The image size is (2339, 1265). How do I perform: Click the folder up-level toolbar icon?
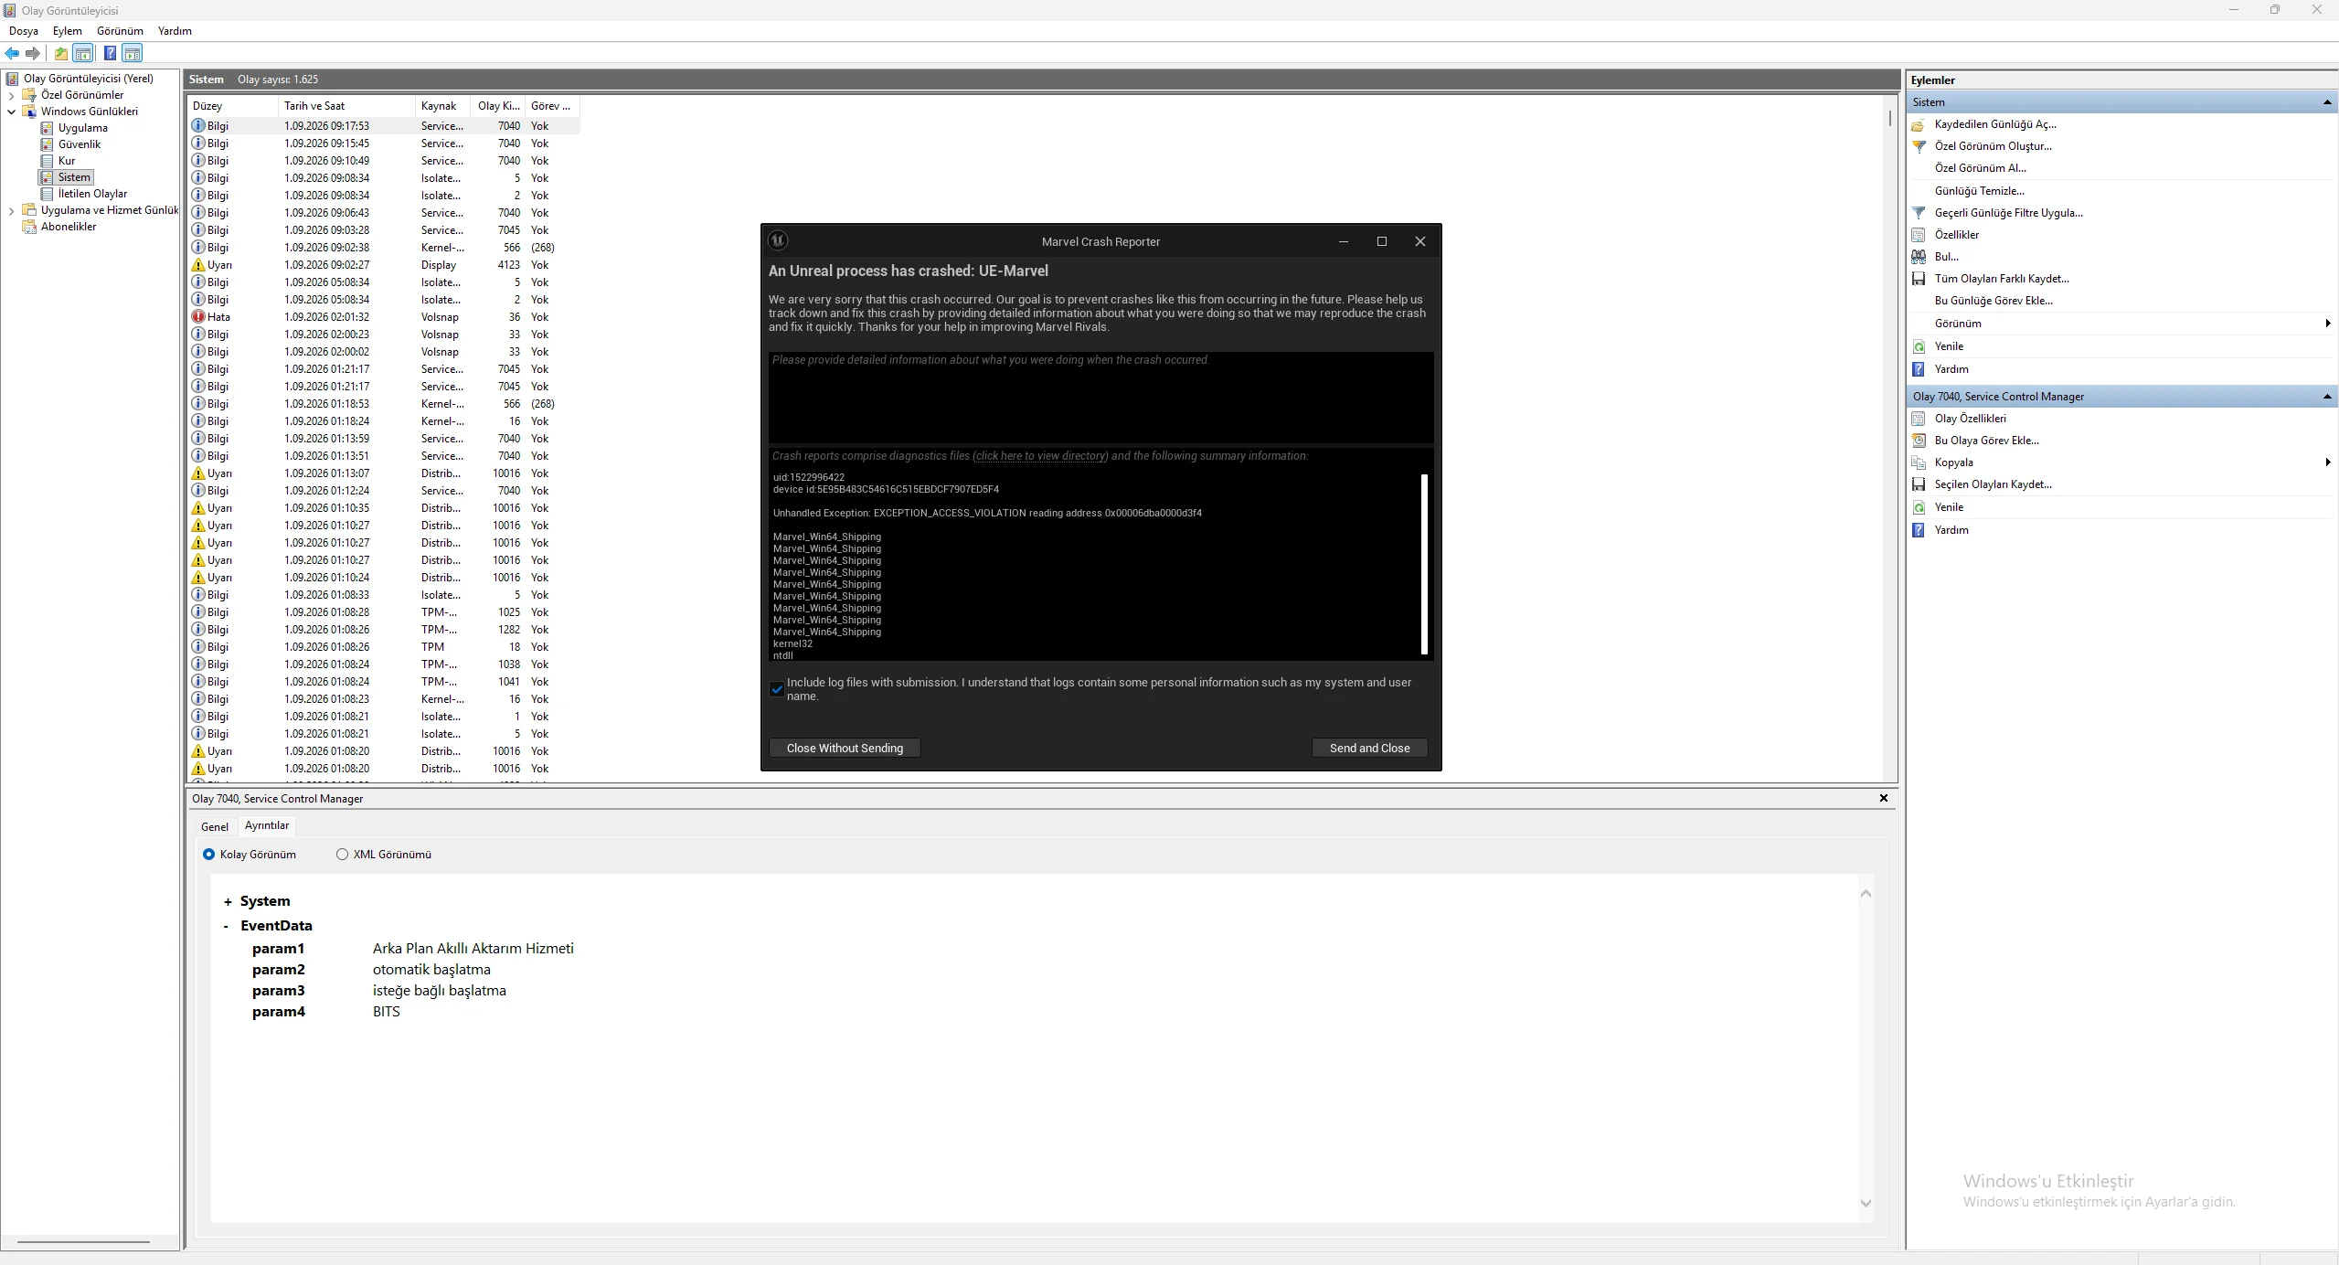(x=61, y=53)
